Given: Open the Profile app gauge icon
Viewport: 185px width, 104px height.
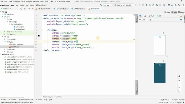Looking at the screenshot, I should (x=153, y=5).
